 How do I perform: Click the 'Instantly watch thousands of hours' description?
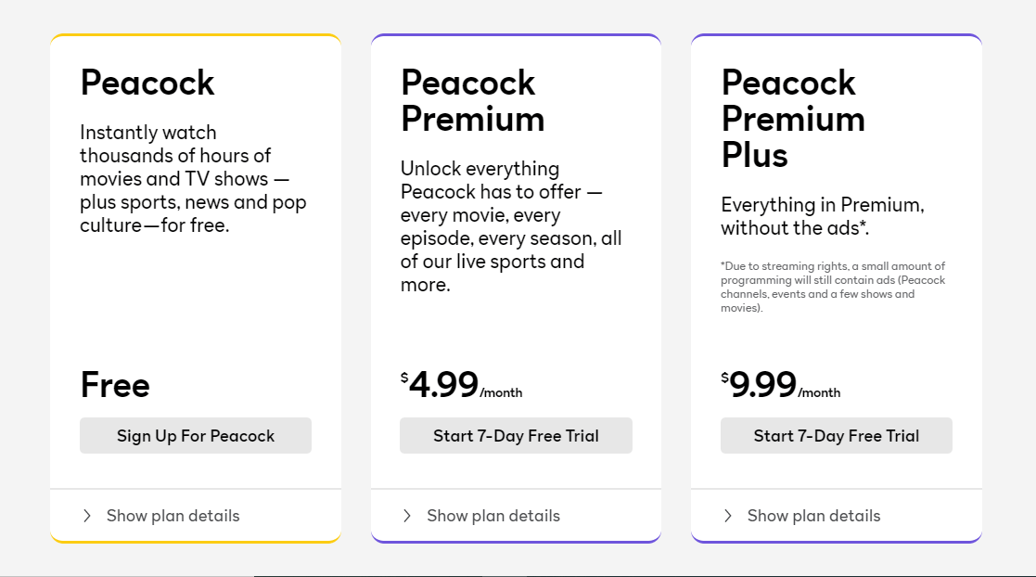coord(193,179)
